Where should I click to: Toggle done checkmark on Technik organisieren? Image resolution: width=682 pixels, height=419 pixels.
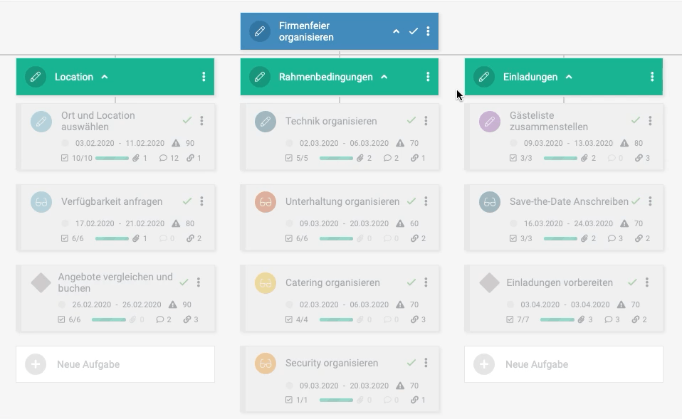[411, 120]
